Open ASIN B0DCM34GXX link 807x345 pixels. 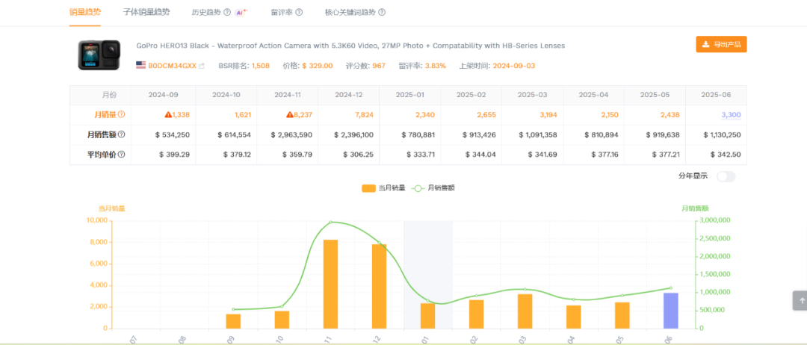pos(172,66)
